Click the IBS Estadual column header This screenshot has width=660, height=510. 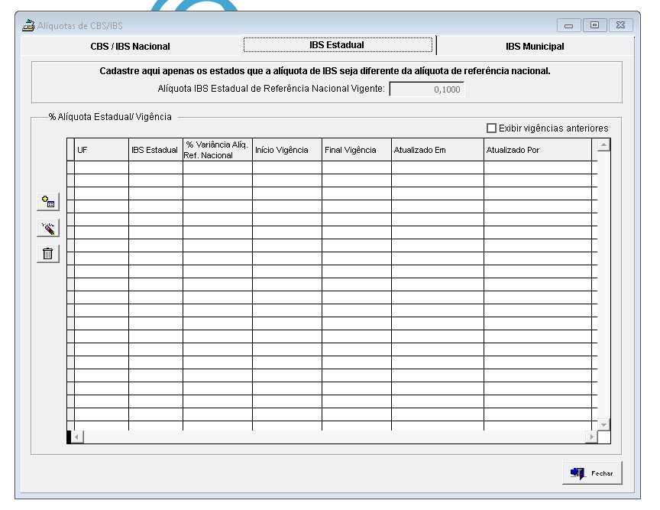tap(155, 150)
